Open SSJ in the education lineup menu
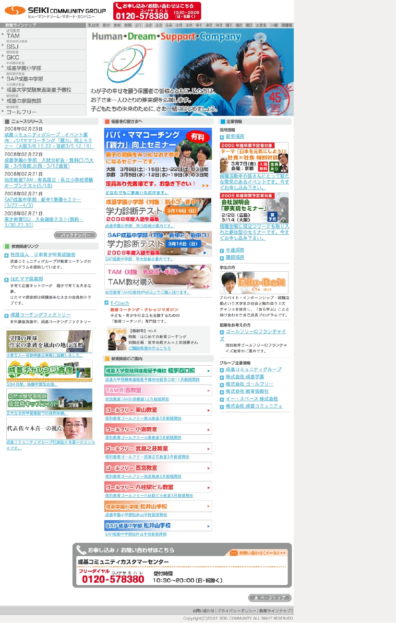This screenshot has width=396, height=623. [x=43, y=45]
